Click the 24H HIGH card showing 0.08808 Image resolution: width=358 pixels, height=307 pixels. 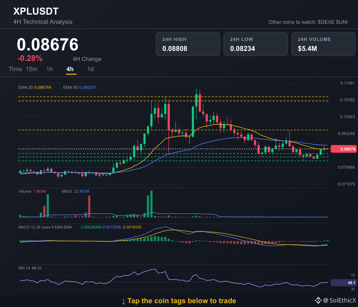click(188, 44)
